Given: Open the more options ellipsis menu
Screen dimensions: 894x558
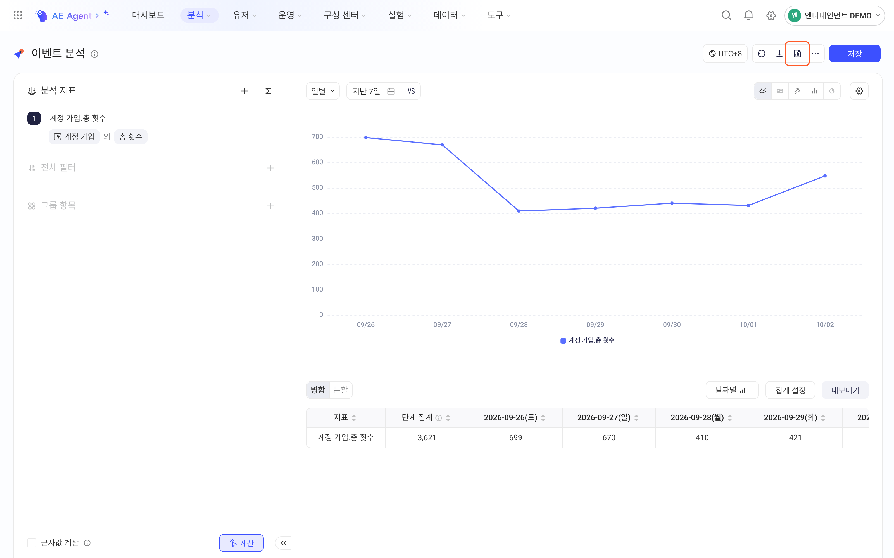Looking at the screenshot, I should pos(815,54).
